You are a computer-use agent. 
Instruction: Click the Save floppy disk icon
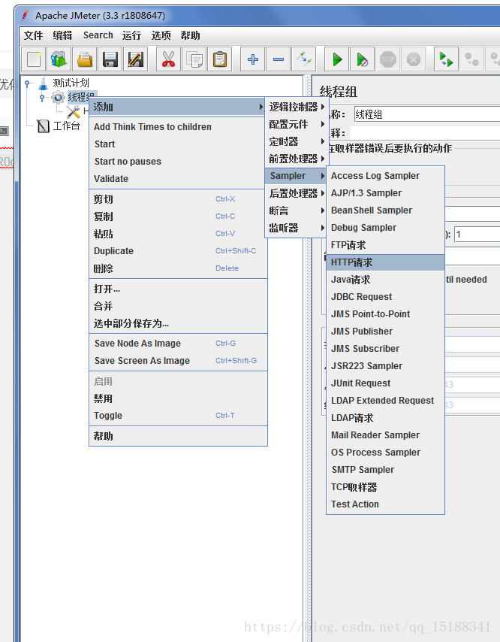click(x=110, y=60)
